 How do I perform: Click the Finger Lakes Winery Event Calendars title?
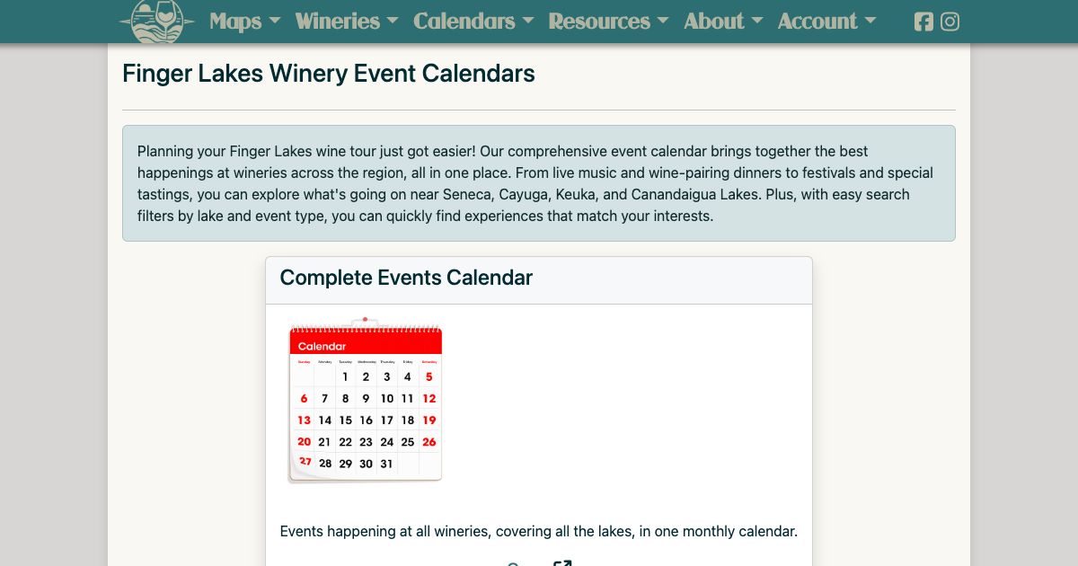(328, 74)
